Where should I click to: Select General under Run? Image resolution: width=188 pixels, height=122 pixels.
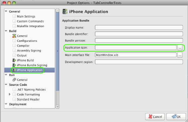click(22, 80)
